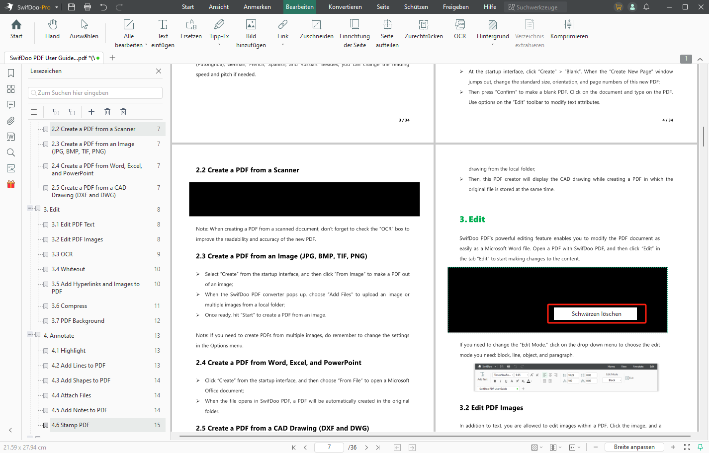
Task: Open Einrichtung der Seite
Action: pyautogui.click(x=354, y=34)
